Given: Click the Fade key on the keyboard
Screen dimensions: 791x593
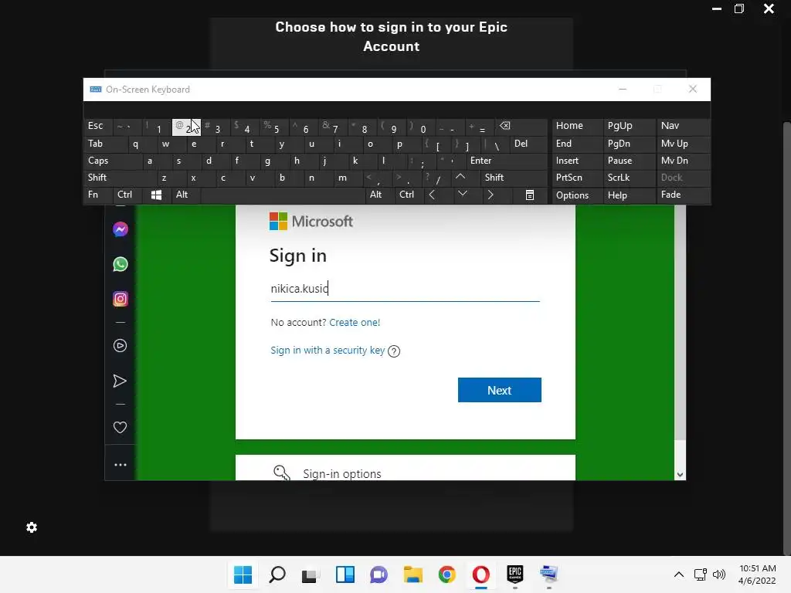Looking at the screenshot, I should pyautogui.click(x=683, y=195).
